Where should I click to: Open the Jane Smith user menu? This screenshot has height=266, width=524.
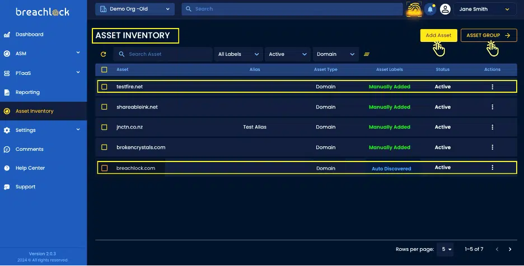pos(484,9)
